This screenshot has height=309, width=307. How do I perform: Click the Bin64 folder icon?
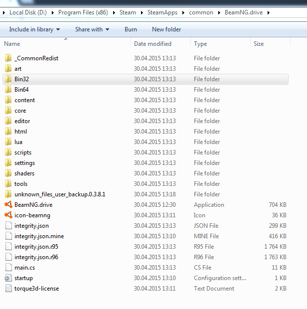(x=8, y=89)
